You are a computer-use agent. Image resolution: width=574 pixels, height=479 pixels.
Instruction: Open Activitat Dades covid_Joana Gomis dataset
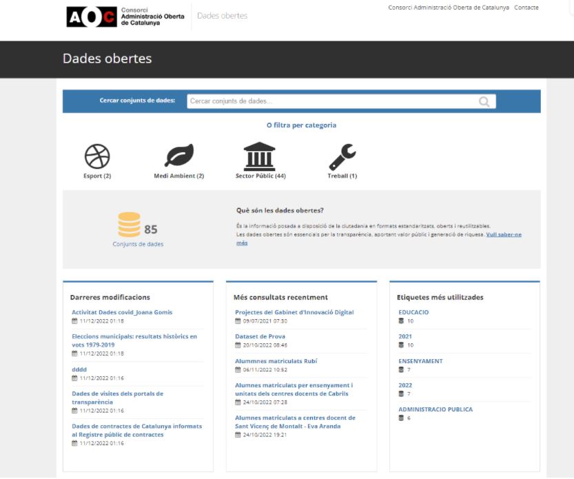click(122, 312)
